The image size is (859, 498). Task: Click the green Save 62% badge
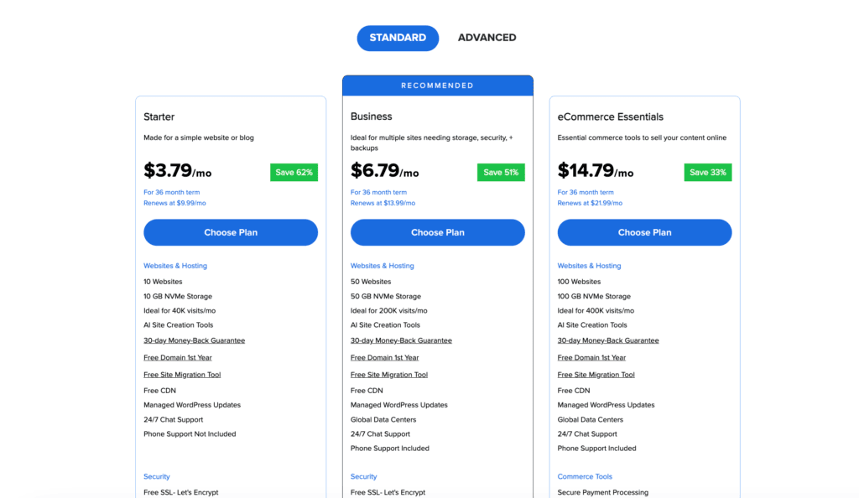click(294, 173)
